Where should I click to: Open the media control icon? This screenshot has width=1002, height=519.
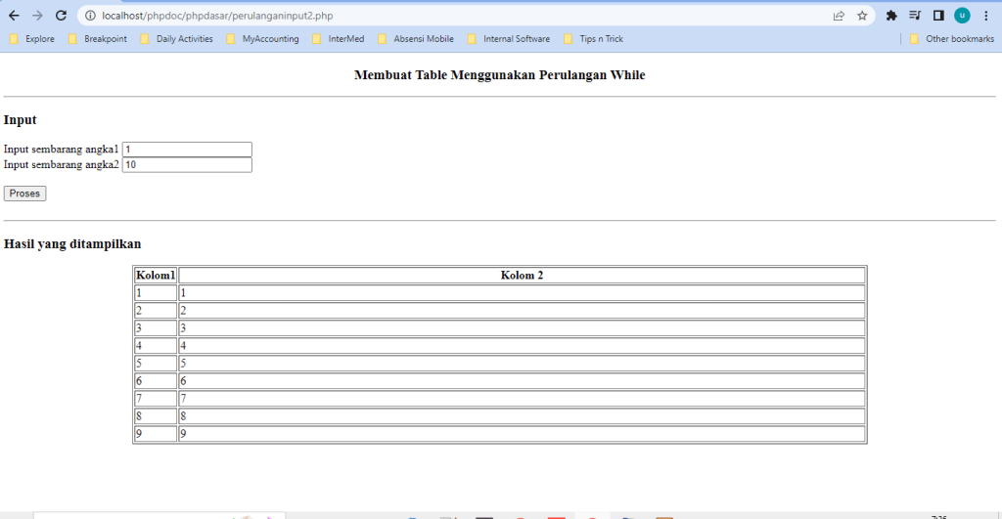click(x=915, y=16)
